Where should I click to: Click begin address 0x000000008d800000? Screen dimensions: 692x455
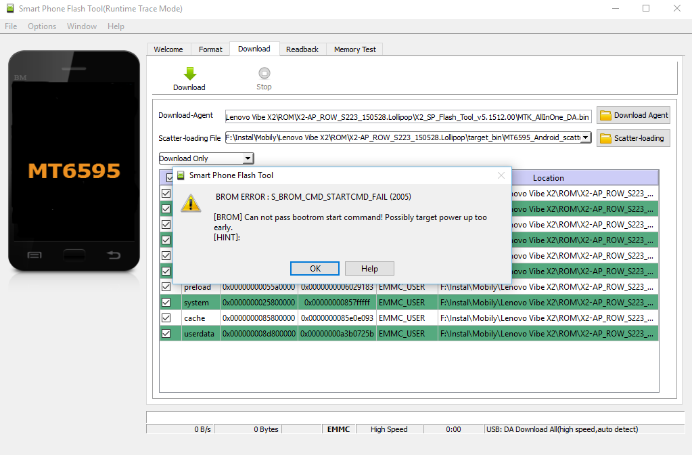(259, 334)
